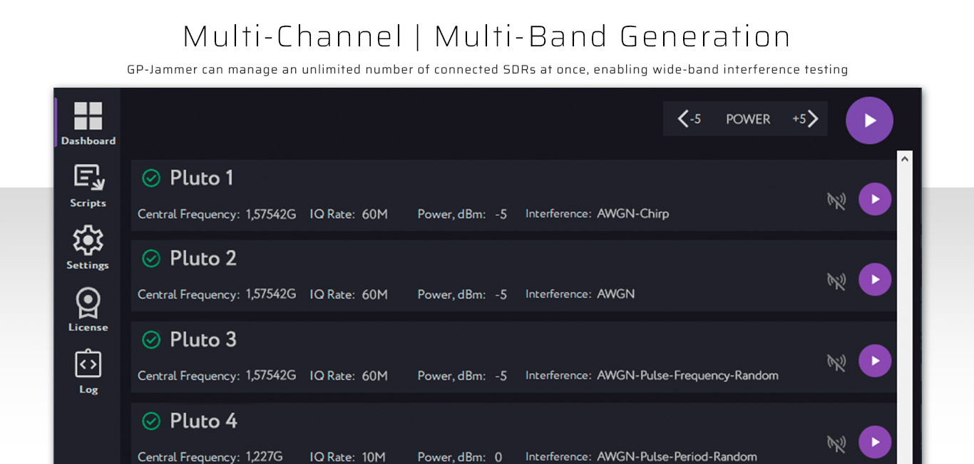Increase power by 5 with right chevron

[x=806, y=119]
